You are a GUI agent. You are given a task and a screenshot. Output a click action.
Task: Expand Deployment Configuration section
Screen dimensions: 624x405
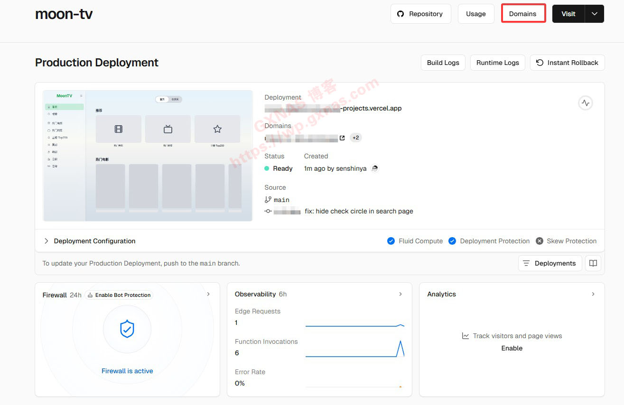(x=90, y=241)
